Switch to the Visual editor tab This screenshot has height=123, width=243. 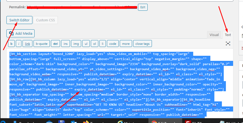tap(214, 35)
